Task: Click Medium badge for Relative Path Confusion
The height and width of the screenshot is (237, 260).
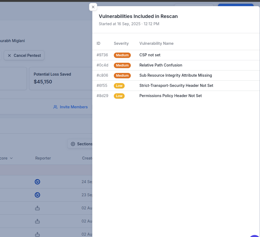Action: [x=122, y=65]
